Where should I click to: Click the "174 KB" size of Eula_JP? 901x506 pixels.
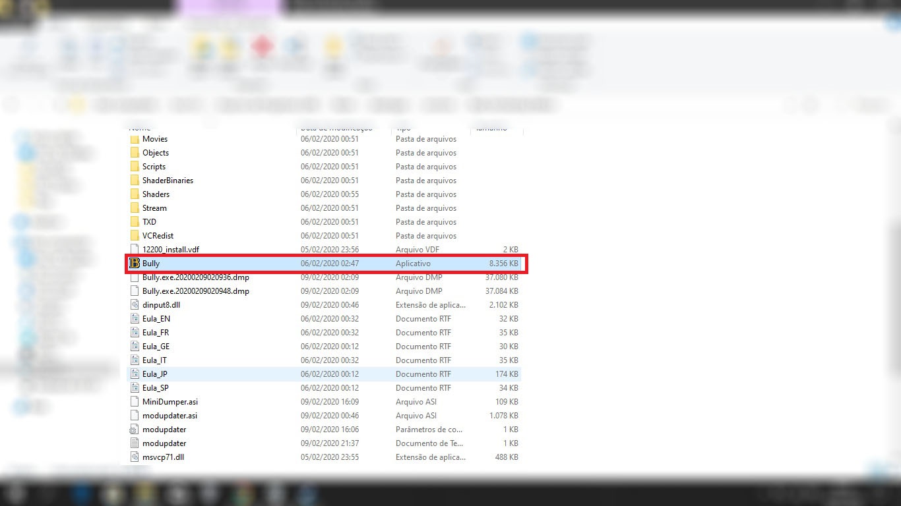[x=507, y=374]
